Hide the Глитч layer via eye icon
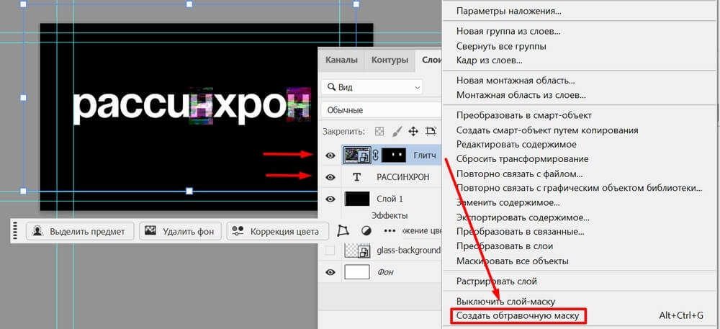 point(330,155)
